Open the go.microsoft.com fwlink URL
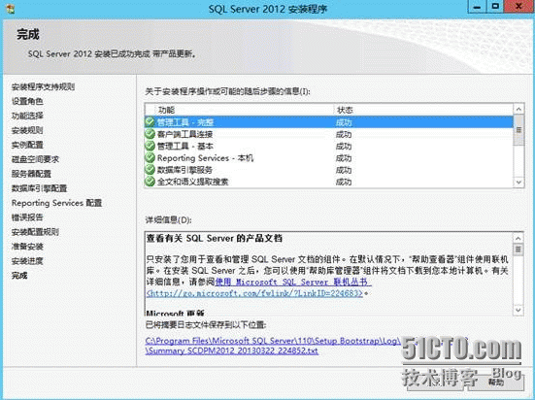This screenshot has width=535, height=400. tap(254, 293)
